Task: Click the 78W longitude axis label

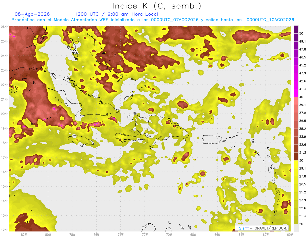Action: (x=72, y=234)
